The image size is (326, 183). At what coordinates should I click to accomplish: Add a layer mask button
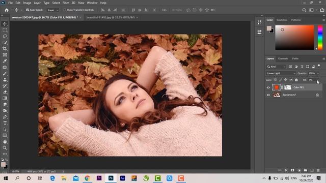[292, 170]
